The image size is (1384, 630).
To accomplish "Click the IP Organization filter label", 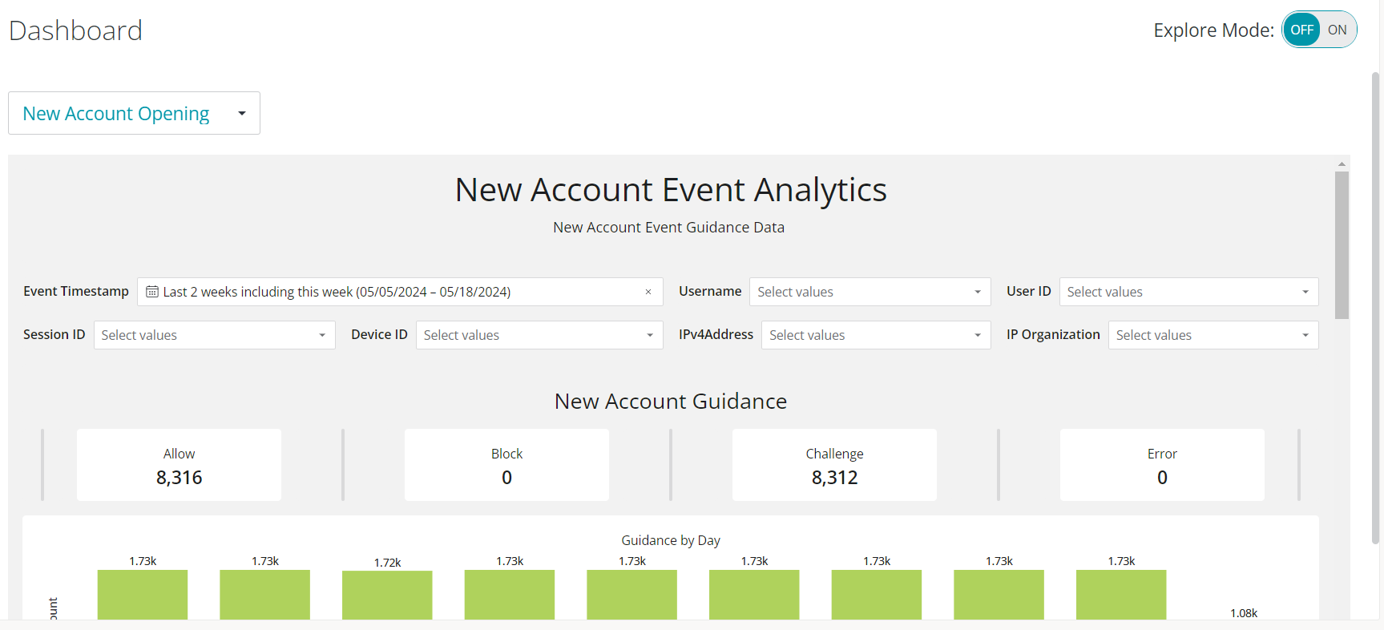I will pos(1053,334).
